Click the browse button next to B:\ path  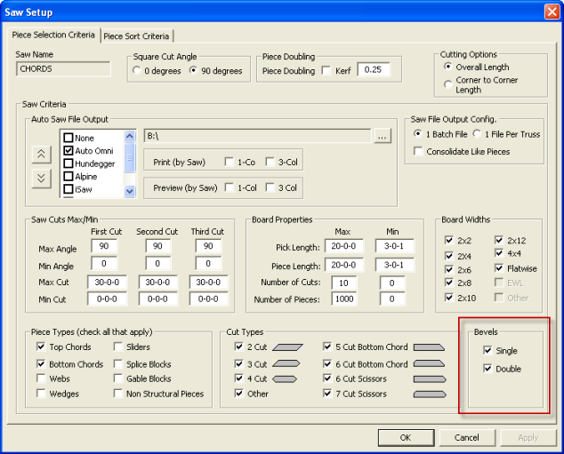(x=383, y=137)
